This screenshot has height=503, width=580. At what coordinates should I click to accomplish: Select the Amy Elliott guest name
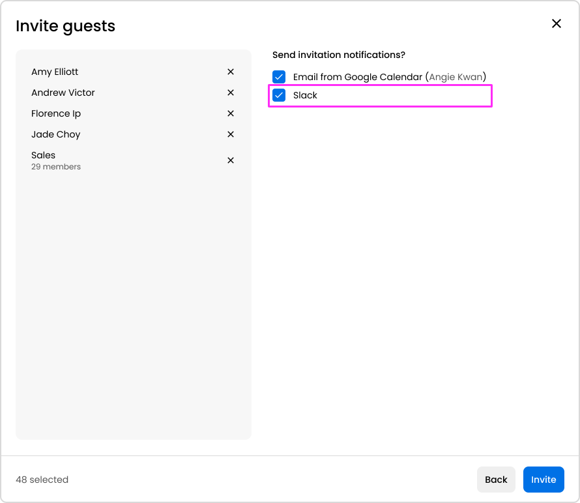55,72
